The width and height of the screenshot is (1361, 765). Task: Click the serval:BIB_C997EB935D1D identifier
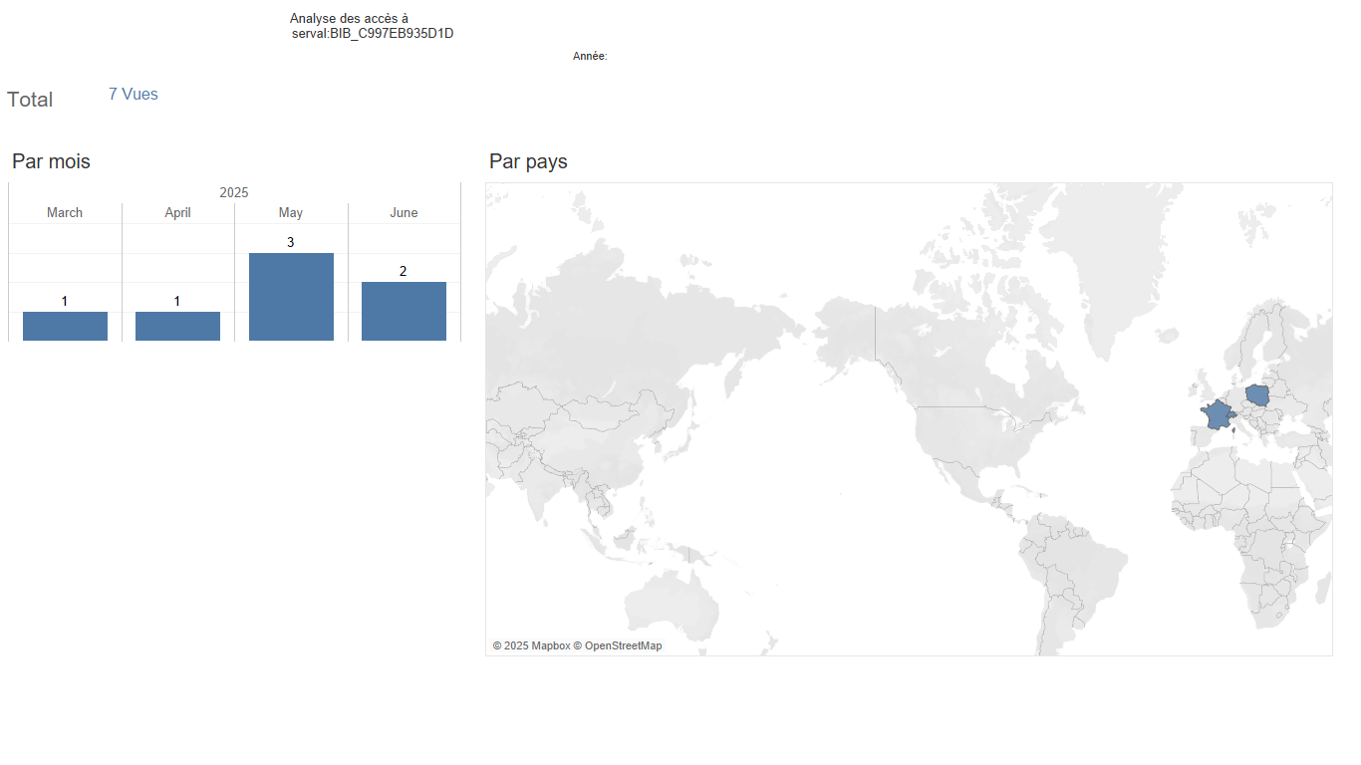pos(373,34)
